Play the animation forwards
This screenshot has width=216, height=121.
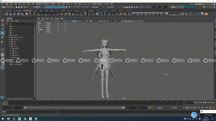pyautogui.click(x=206, y=103)
